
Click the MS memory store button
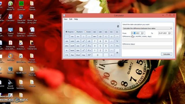tap(106, 32)
